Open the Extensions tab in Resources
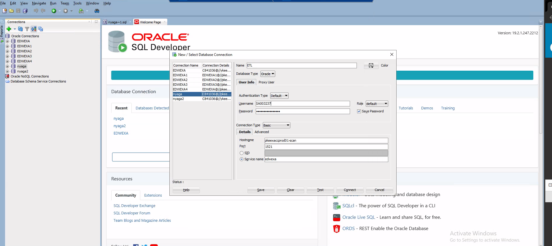 click(153, 195)
